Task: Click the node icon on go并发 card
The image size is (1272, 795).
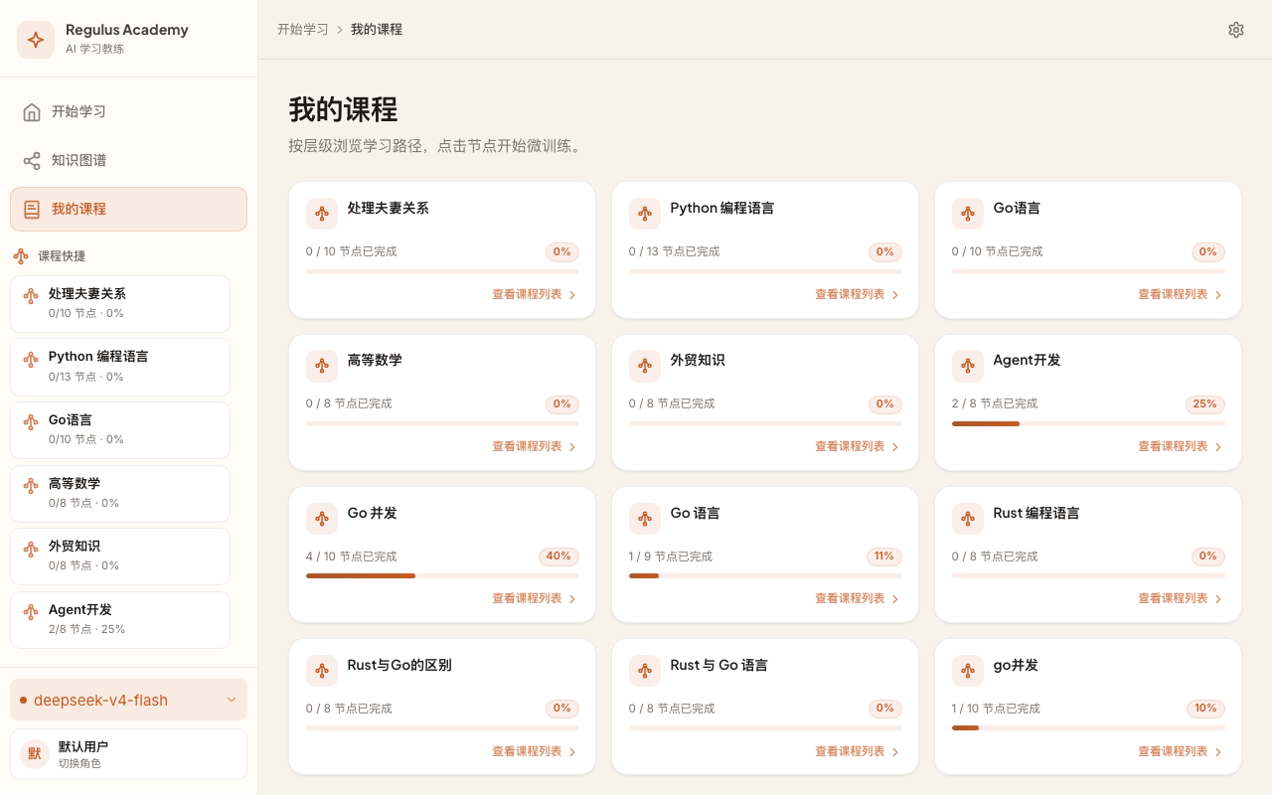Action: [x=967, y=671]
